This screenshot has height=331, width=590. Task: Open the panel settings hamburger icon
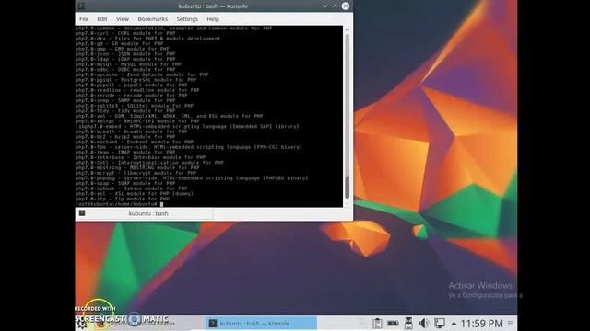(x=510, y=323)
